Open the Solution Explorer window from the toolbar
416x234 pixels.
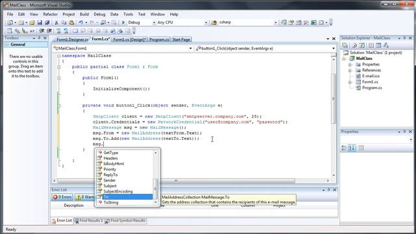click(283, 23)
